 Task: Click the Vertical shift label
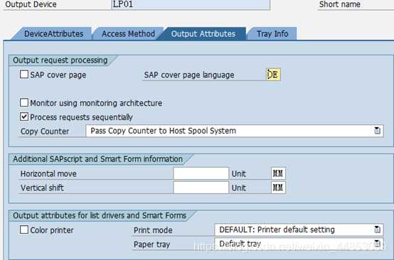[42, 188]
